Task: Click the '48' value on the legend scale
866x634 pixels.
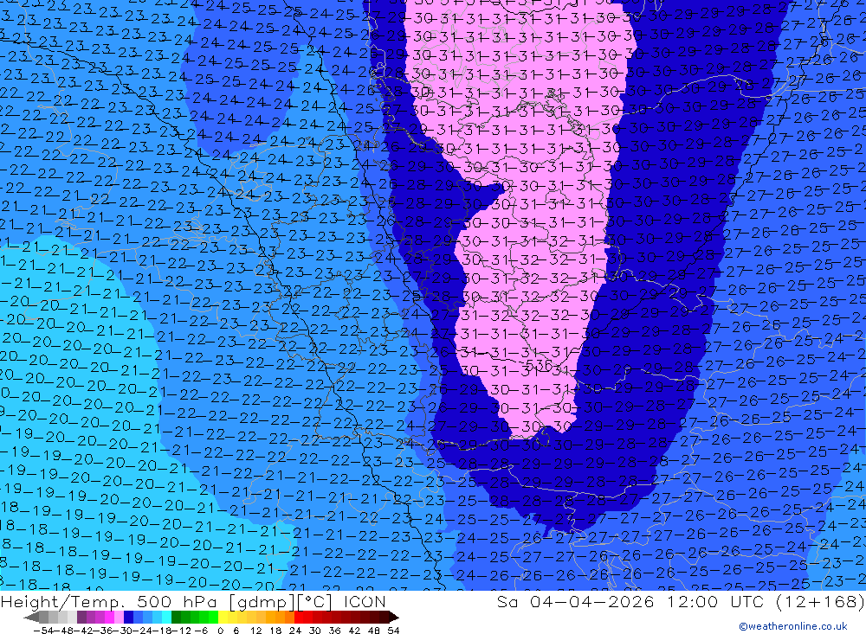Action: (x=373, y=631)
